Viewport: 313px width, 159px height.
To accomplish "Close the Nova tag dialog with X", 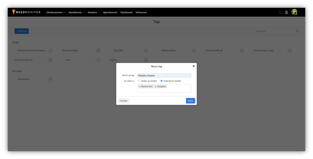I will 193,66.
